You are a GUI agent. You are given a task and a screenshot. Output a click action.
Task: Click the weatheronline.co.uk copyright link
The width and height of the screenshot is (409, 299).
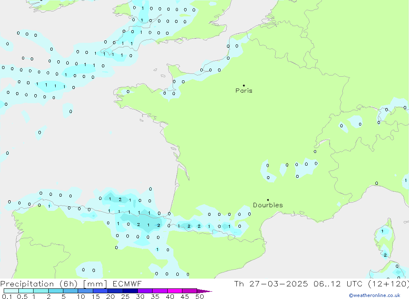(375, 295)
